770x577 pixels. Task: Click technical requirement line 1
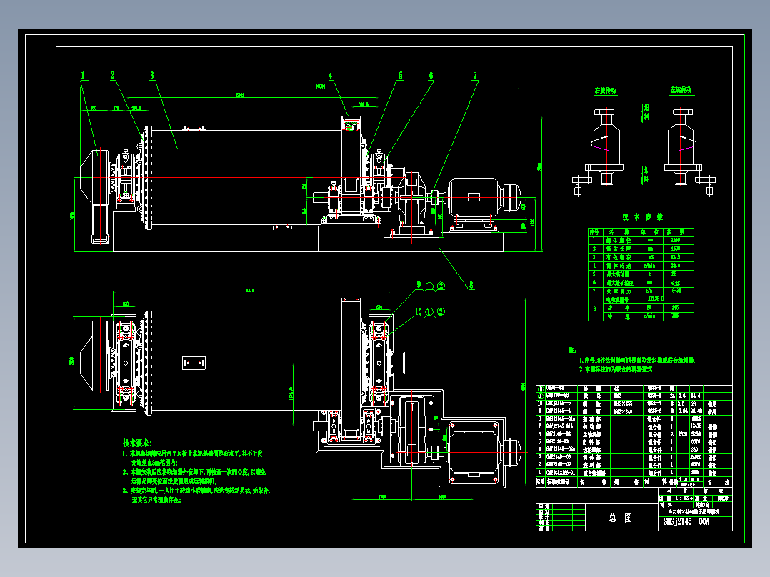click(x=193, y=458)
